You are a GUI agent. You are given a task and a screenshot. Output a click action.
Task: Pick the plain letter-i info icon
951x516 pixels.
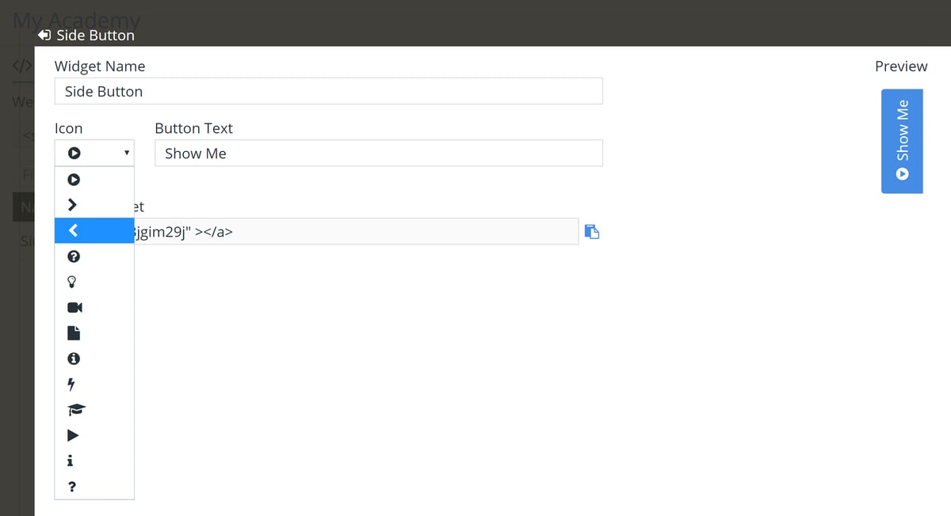point(72,461)
